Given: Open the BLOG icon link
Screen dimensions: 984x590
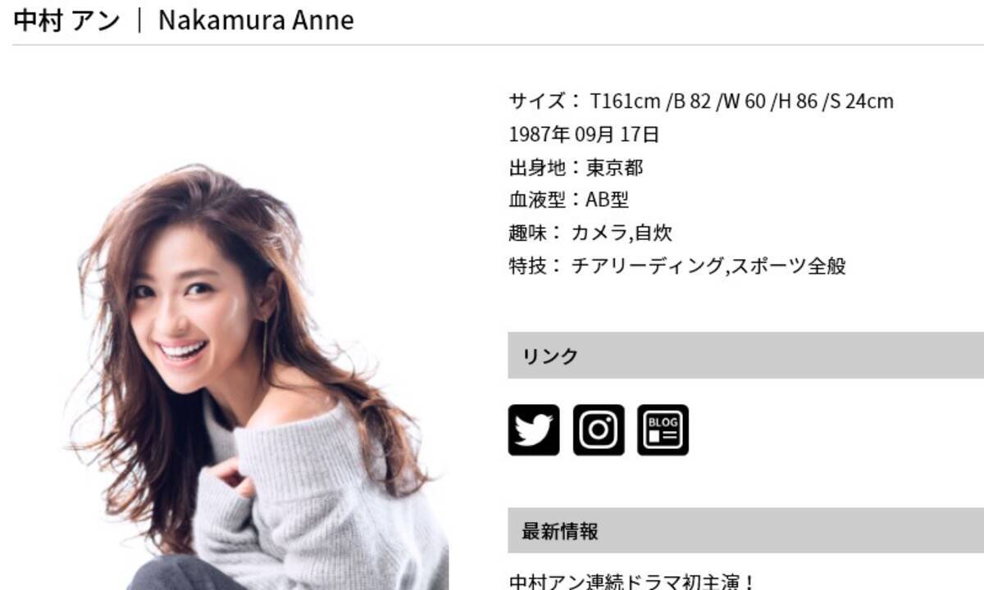Looking at the screenshot, I should [663, 430].
